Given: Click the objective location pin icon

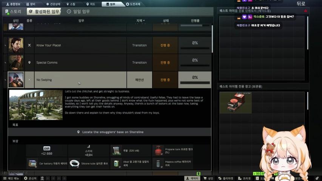Looking at the screenshot, I should (x=78, y=132).
